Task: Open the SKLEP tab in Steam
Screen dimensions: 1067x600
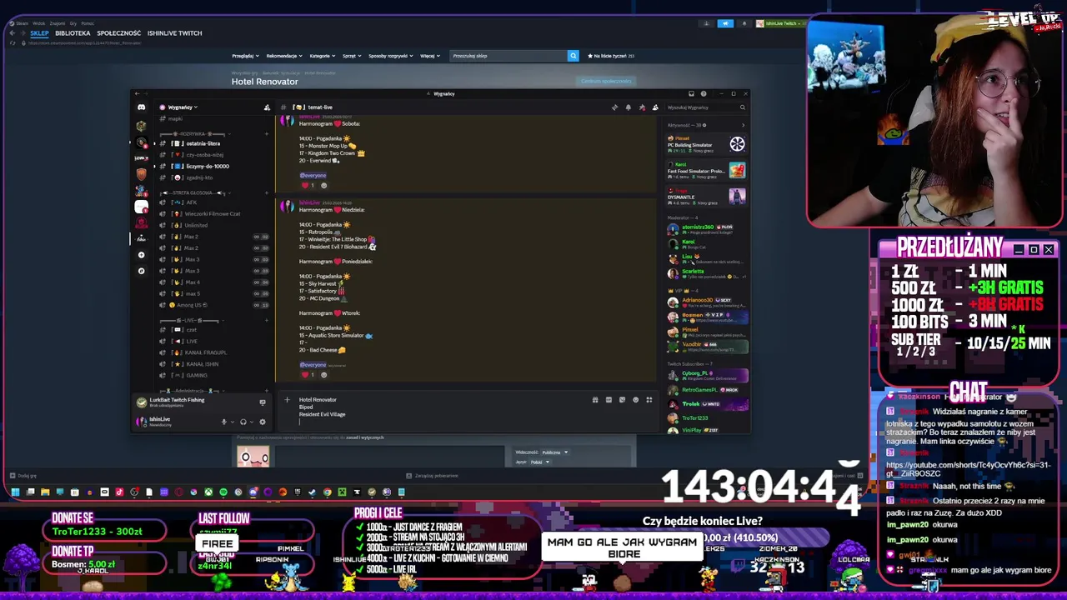Action: pos(39,33)
